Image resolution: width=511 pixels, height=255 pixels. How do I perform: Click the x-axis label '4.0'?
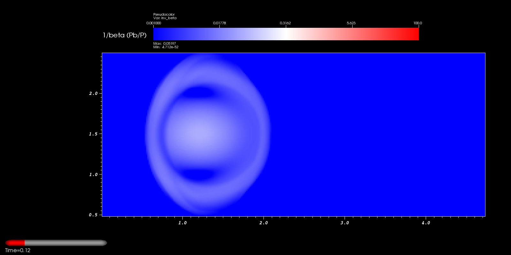click(426, 223)
